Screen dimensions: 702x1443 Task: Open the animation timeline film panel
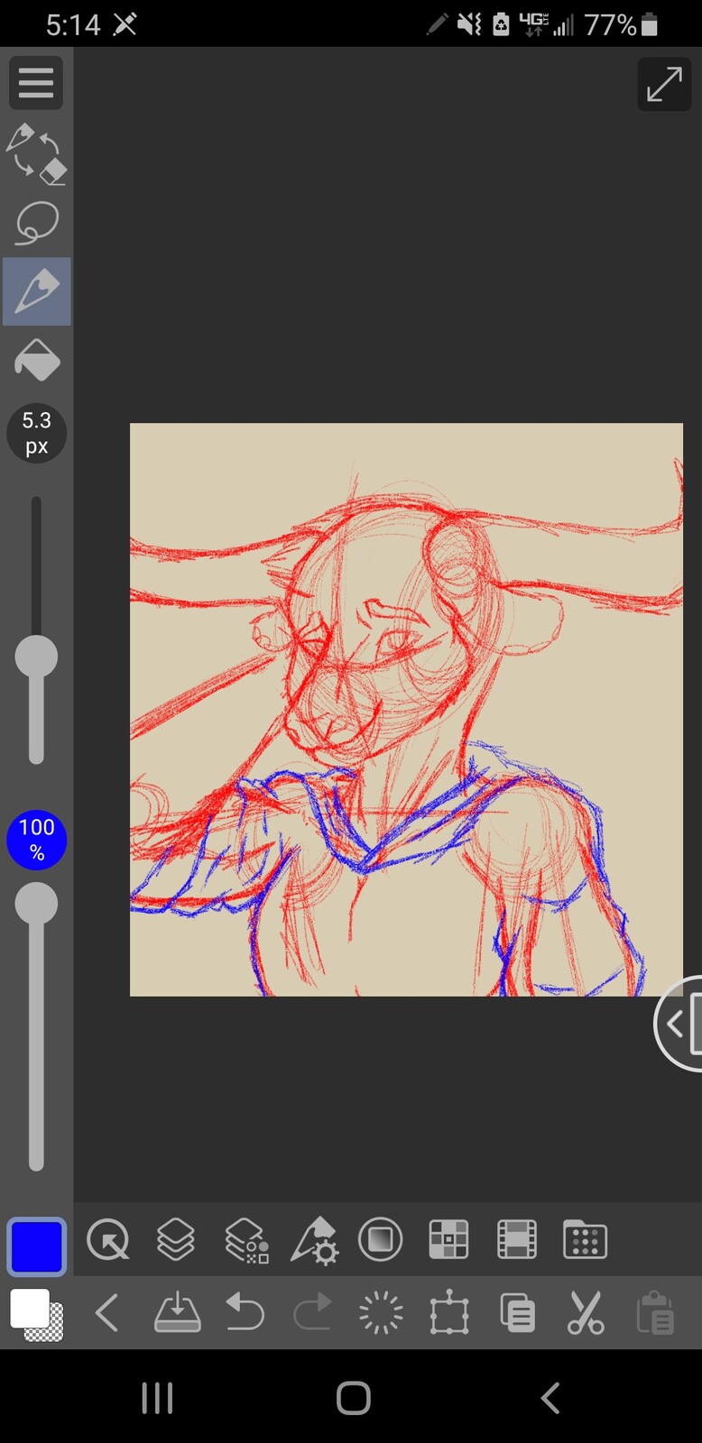click(517, 1240)
